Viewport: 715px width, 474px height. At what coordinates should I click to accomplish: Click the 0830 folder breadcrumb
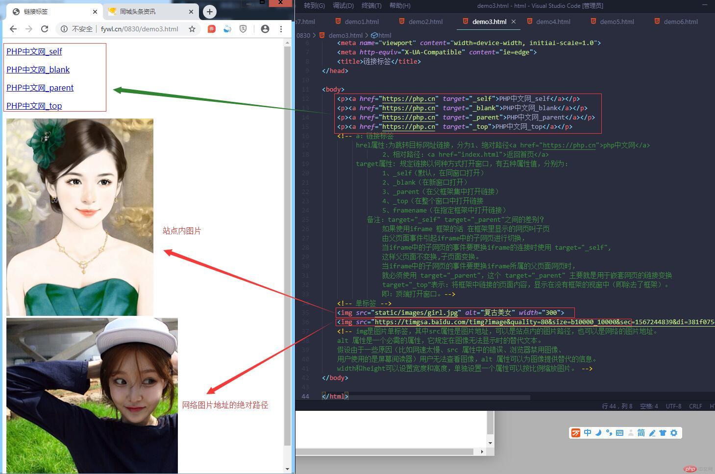click(x=303, y=35)
